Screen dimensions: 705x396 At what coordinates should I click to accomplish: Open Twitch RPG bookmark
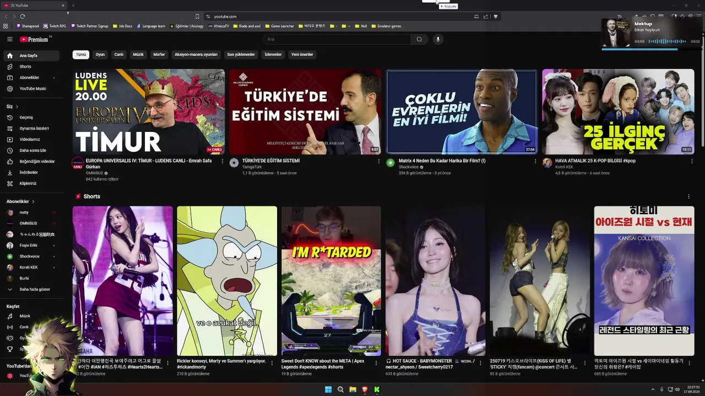55,26
